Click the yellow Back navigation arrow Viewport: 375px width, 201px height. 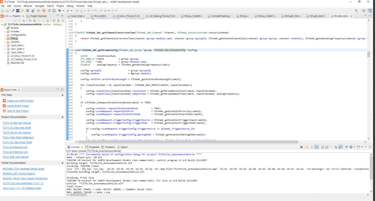pos(106,11)
